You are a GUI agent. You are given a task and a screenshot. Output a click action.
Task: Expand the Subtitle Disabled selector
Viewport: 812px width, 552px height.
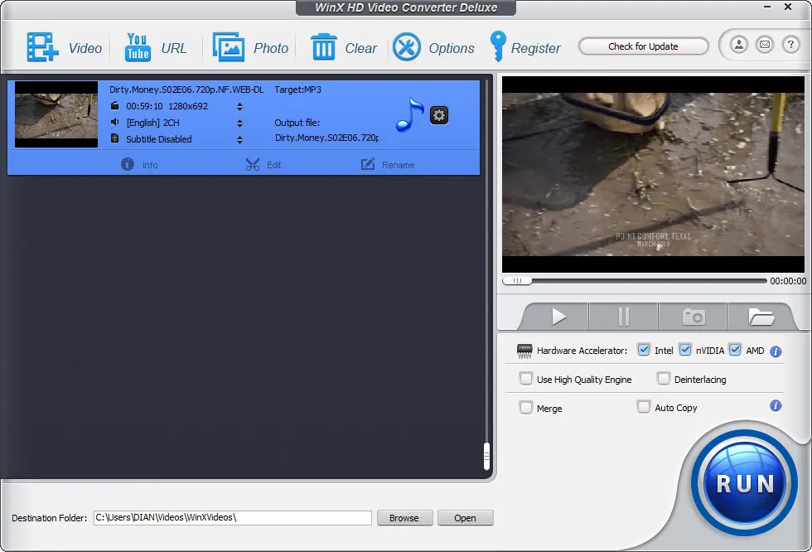[240, 139]
